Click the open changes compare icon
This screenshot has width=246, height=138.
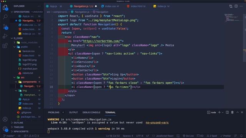[231, 6]
